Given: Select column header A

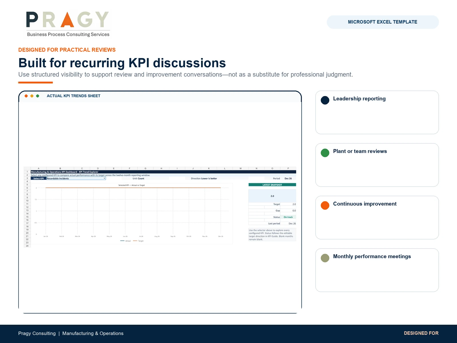Looking at the screenshot, I should 39,168.
